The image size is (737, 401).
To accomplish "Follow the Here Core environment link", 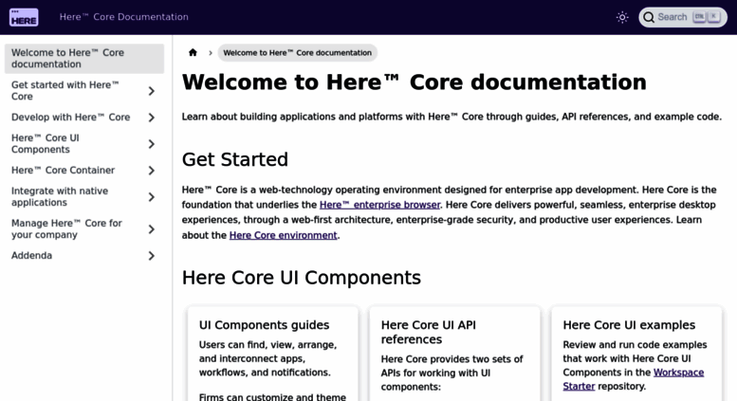I will click(283, 235).
